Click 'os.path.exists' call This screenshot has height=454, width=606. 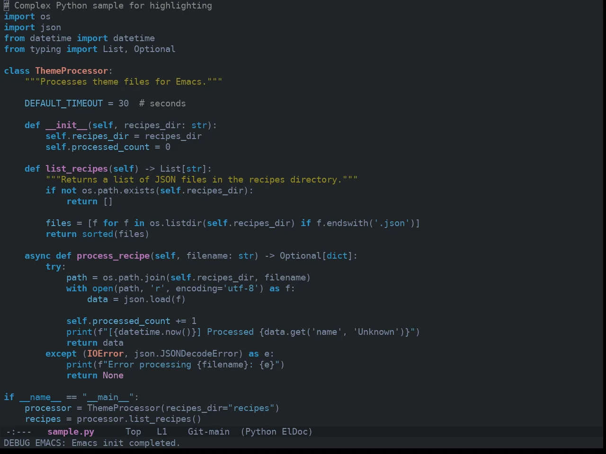click(x=118, y=191)
